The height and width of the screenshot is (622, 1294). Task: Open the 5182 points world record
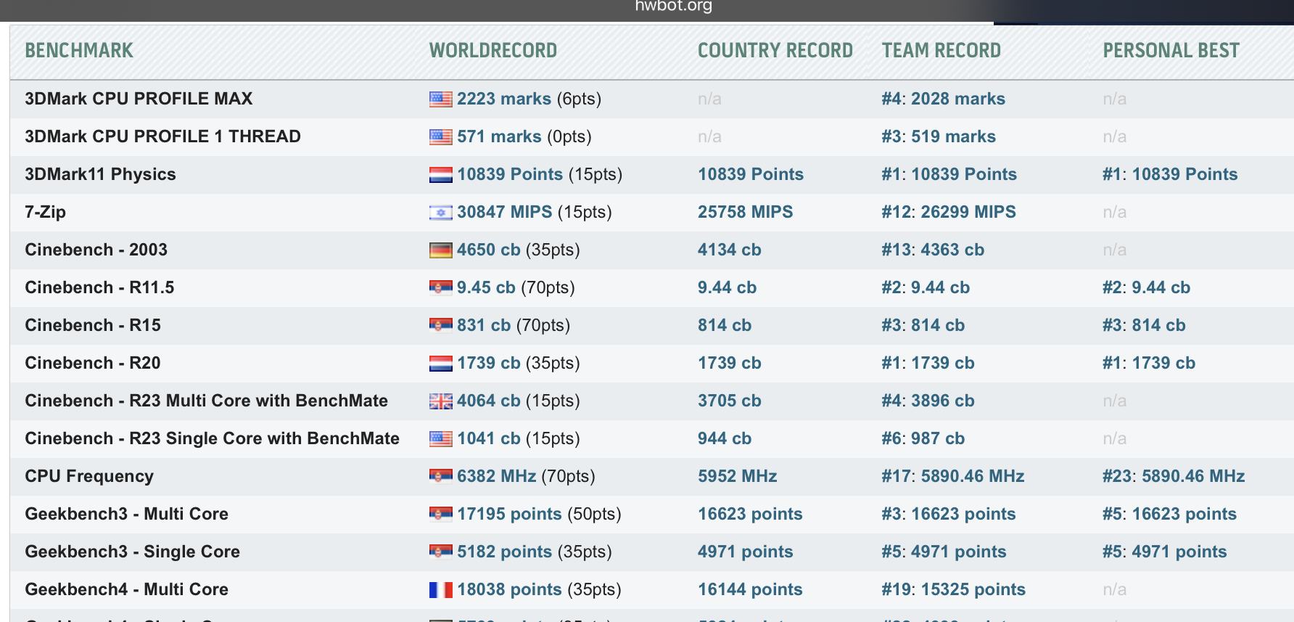tap(505, 552)
